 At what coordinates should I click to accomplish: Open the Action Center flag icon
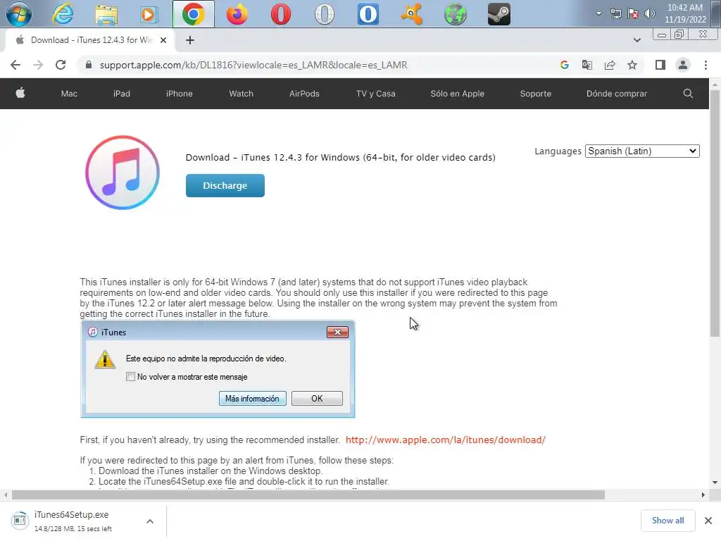pos(633,13)
